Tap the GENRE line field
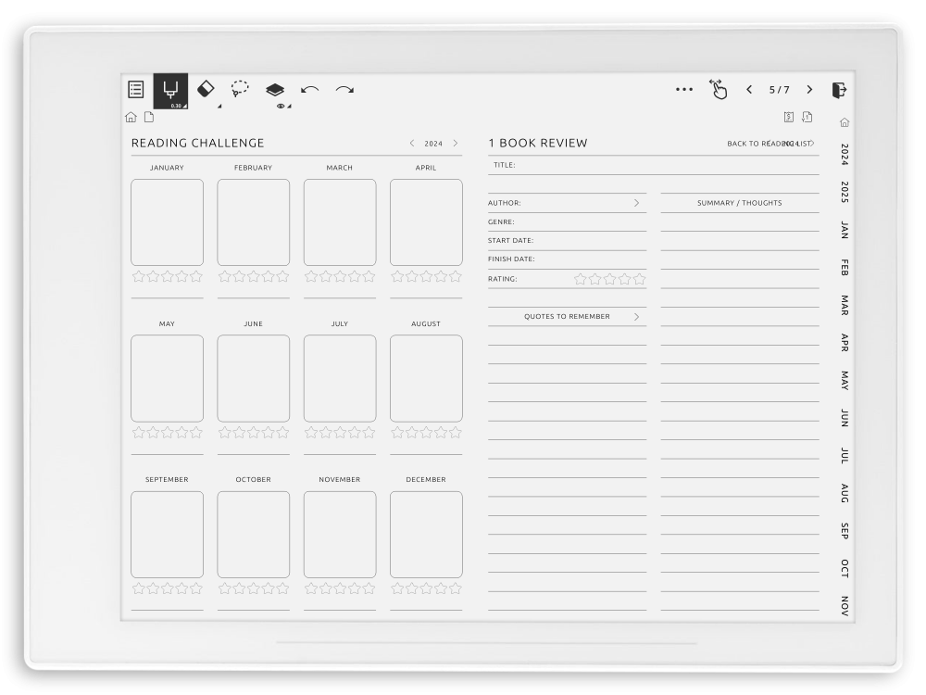 click(567, 222)
